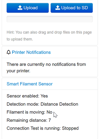Click the upload icon on Upload to SD

pyautogui.click(x=58, y=8)
